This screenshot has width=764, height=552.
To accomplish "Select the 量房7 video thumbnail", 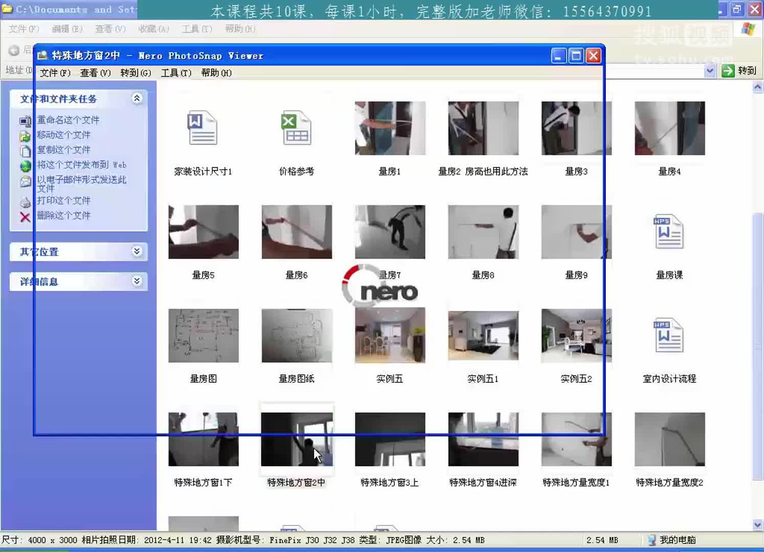I will [390, 232].
